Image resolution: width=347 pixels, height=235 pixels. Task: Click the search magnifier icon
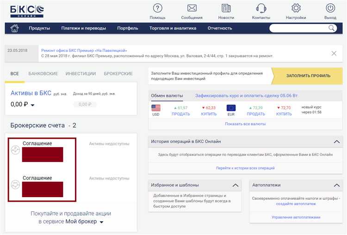pyautogui.click(x=331, y=28)
